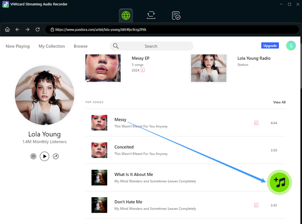Click the blue Upgrade button
302x224 pixels.
[x=270, y=45]
